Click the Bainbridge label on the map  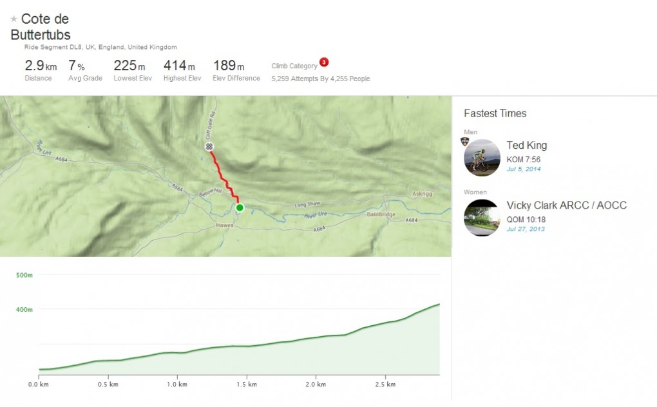(x=379, y=214)
